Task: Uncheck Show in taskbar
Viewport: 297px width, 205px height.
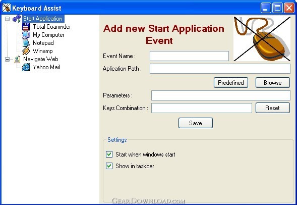Action: pyautogui.click(x=109, y=166)
